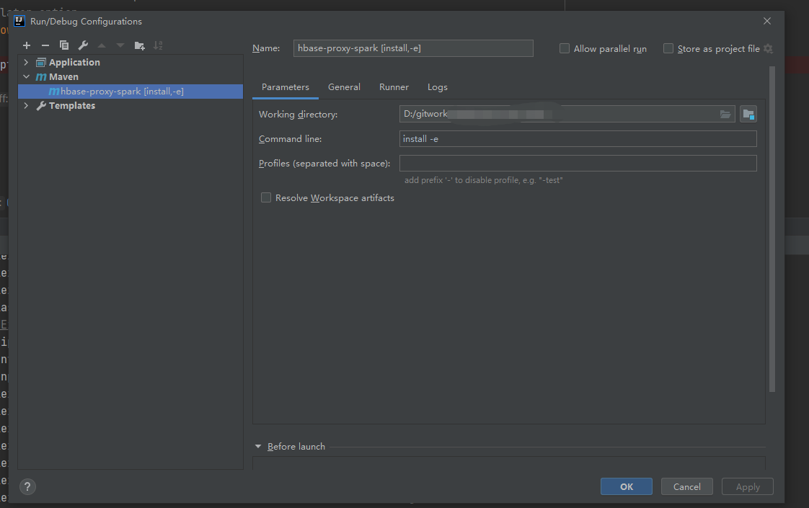The height and width of the screenshot is (508, 809).
Task: Add a new run configuration
Action: click(x=27, y=45)
